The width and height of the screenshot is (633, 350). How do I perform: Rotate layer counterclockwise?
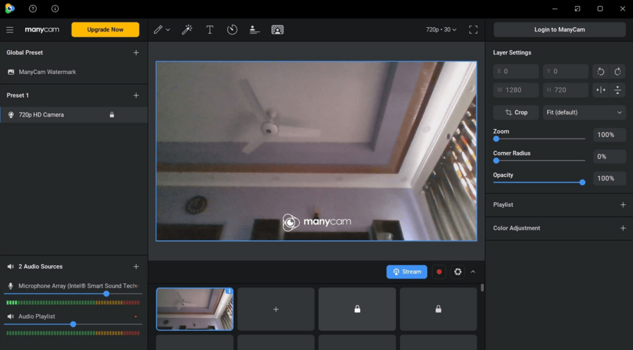[601, 72]
